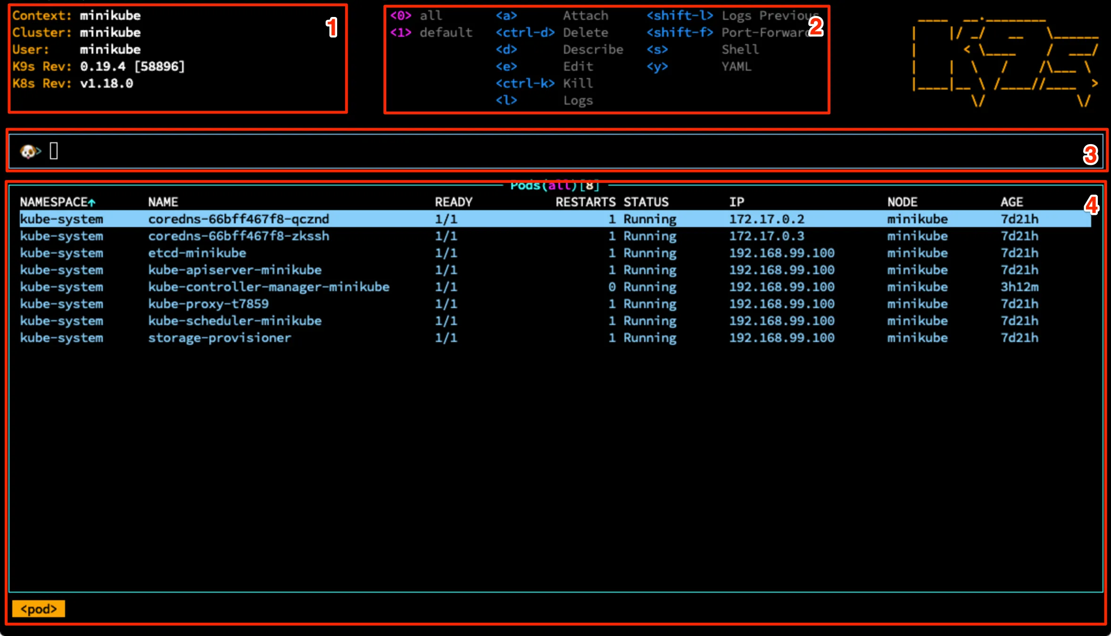Click the User: minikube line

coord(76,49)
